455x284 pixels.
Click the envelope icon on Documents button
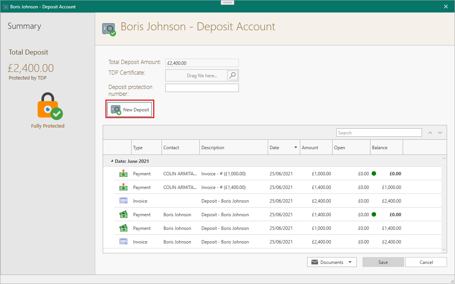click(314, 262)
